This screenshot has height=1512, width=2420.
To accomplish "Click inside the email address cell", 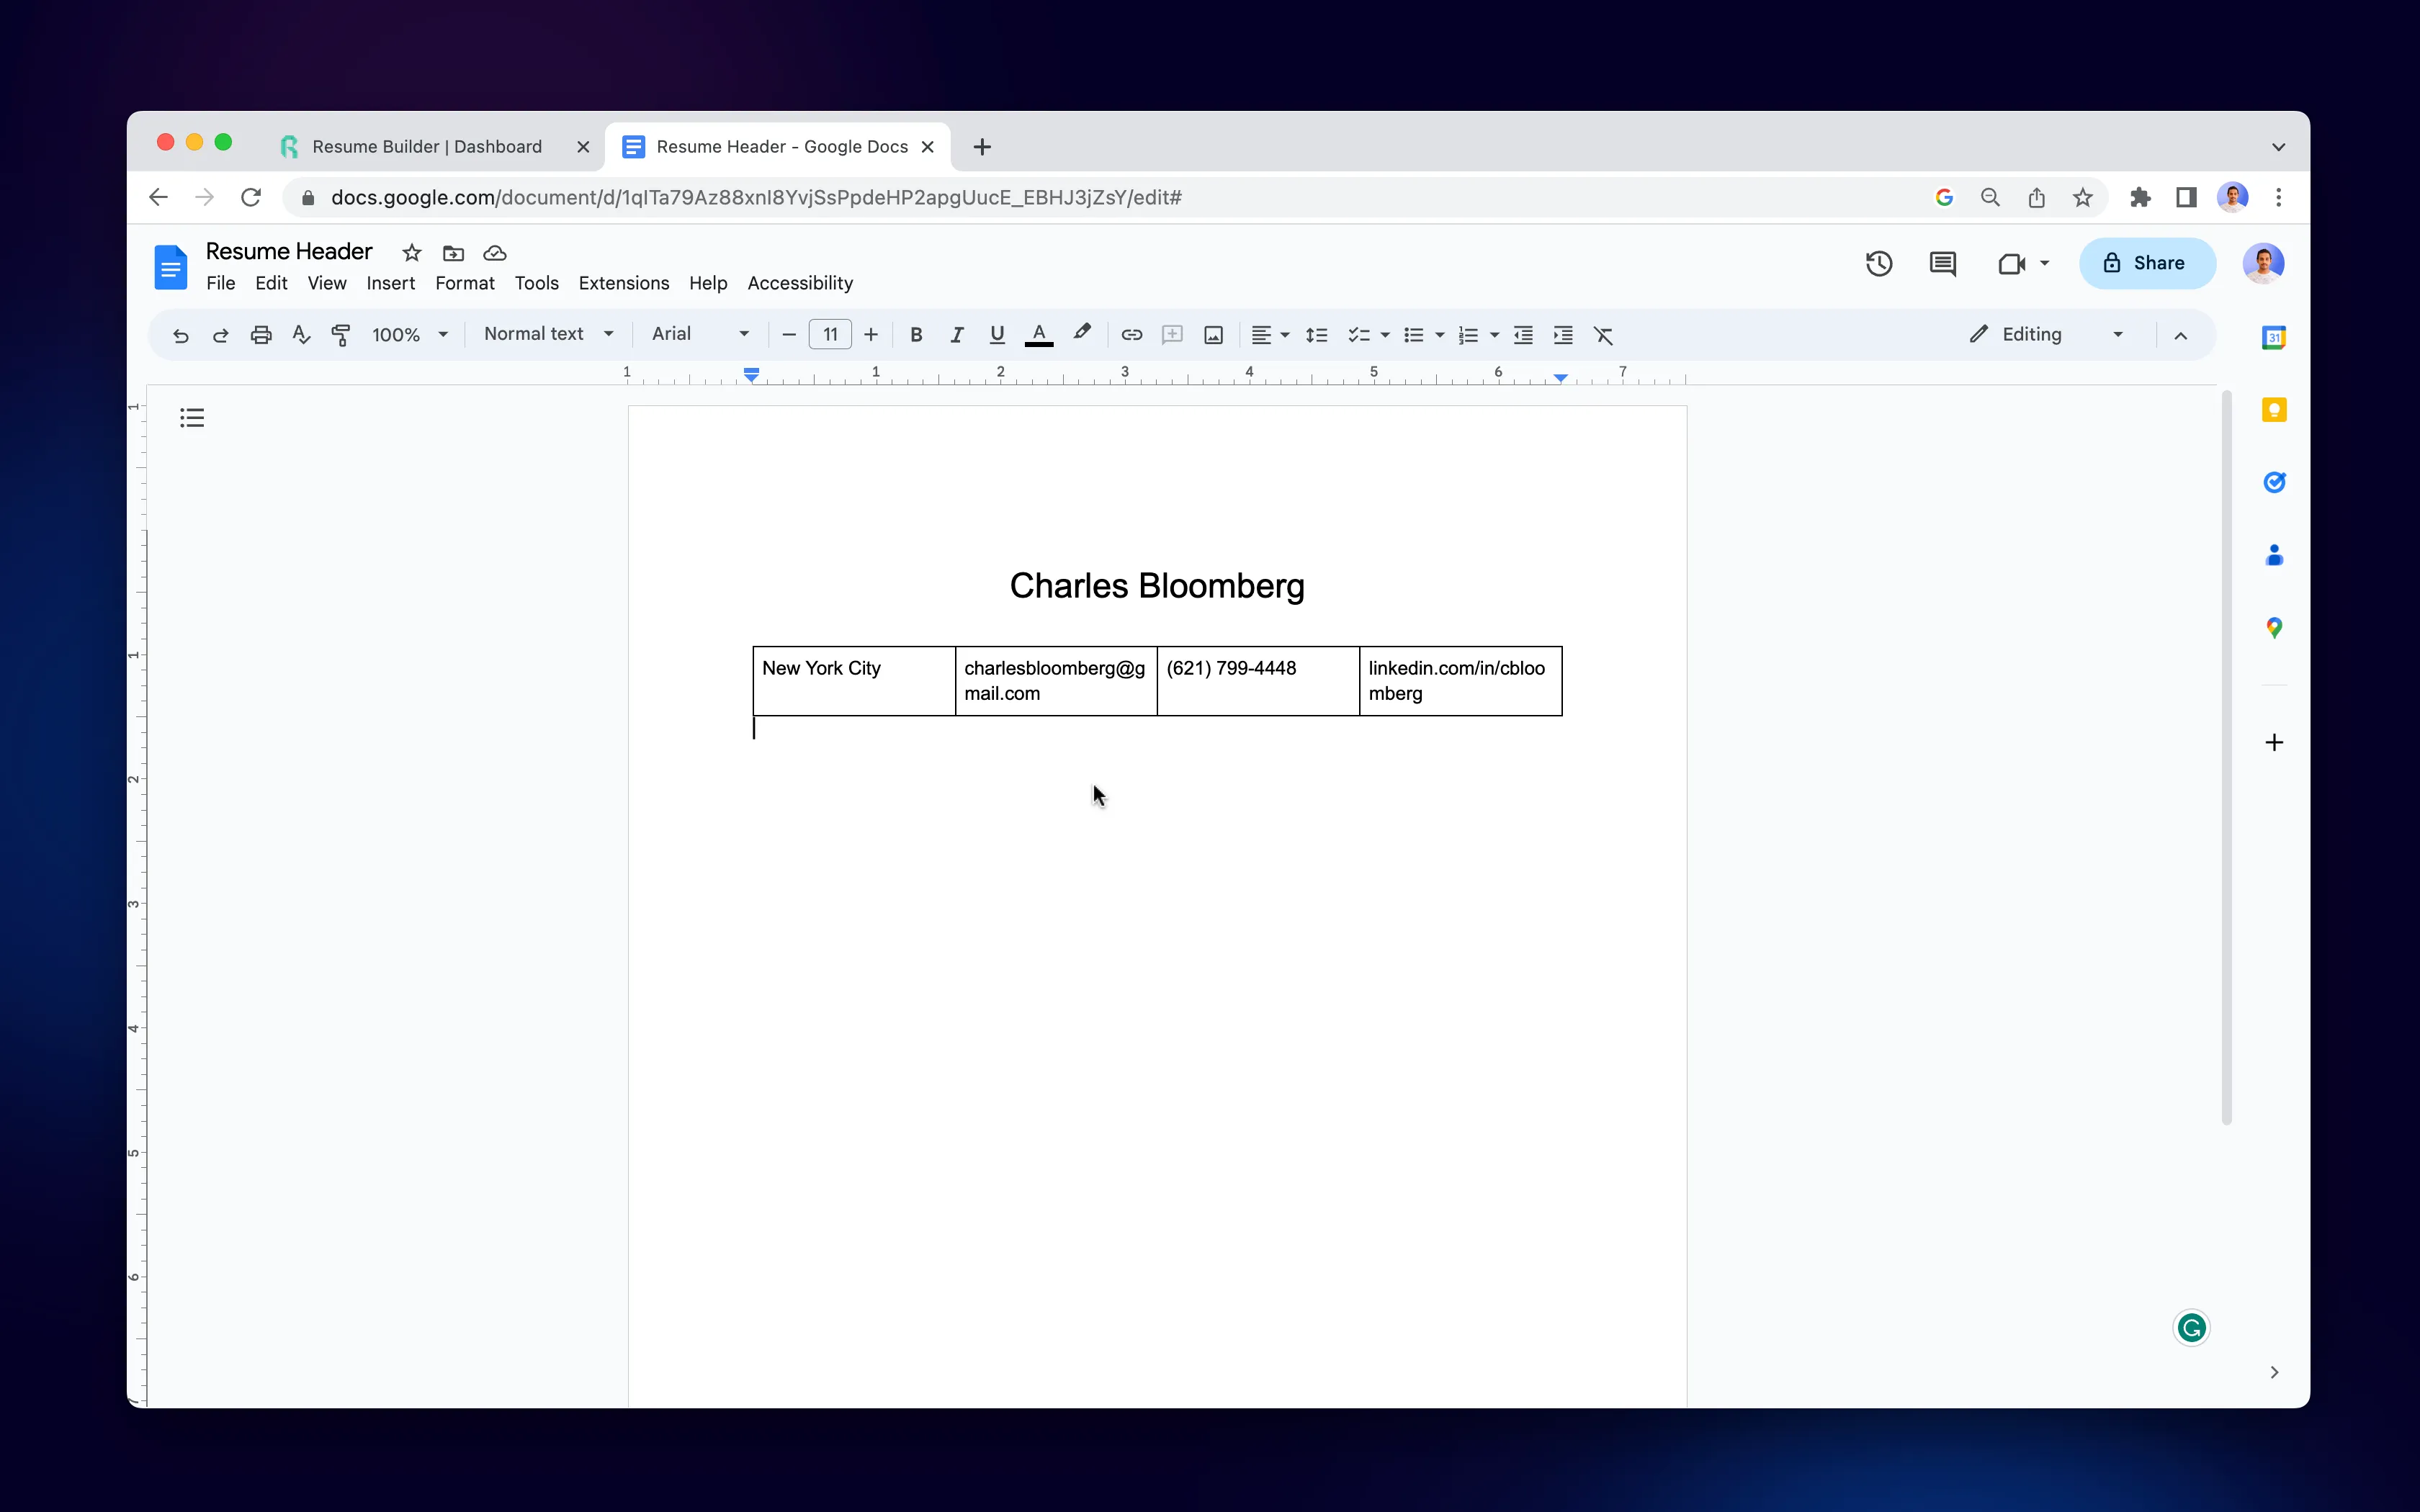I will click(x=1054, y=680).
